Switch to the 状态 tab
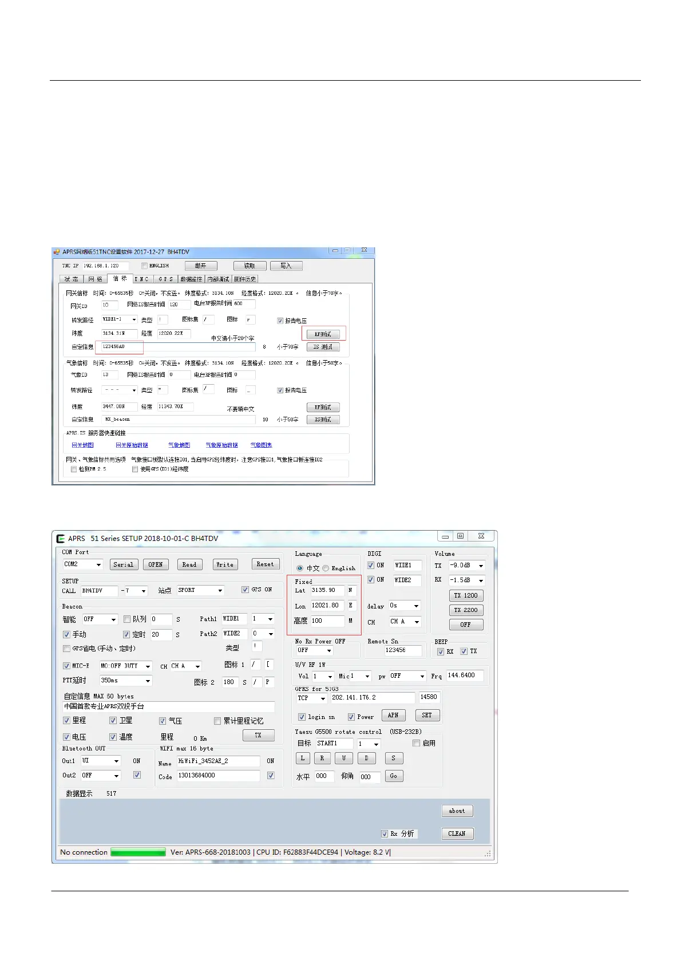This screenshot has width=681, height=964. pyautogui.click(x=72, y=279)
